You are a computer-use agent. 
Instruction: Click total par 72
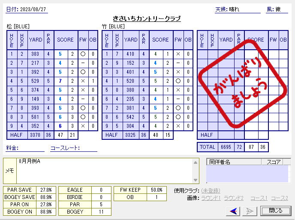239,147
